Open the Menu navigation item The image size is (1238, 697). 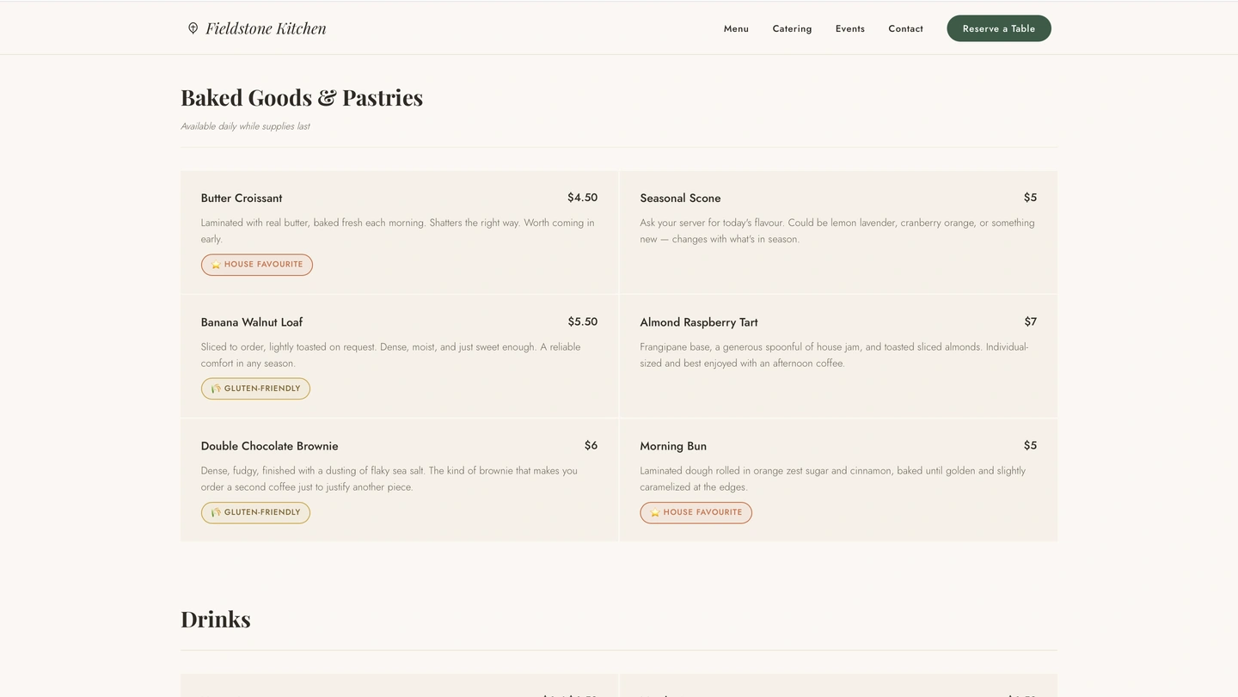click(x=736, y=28)
